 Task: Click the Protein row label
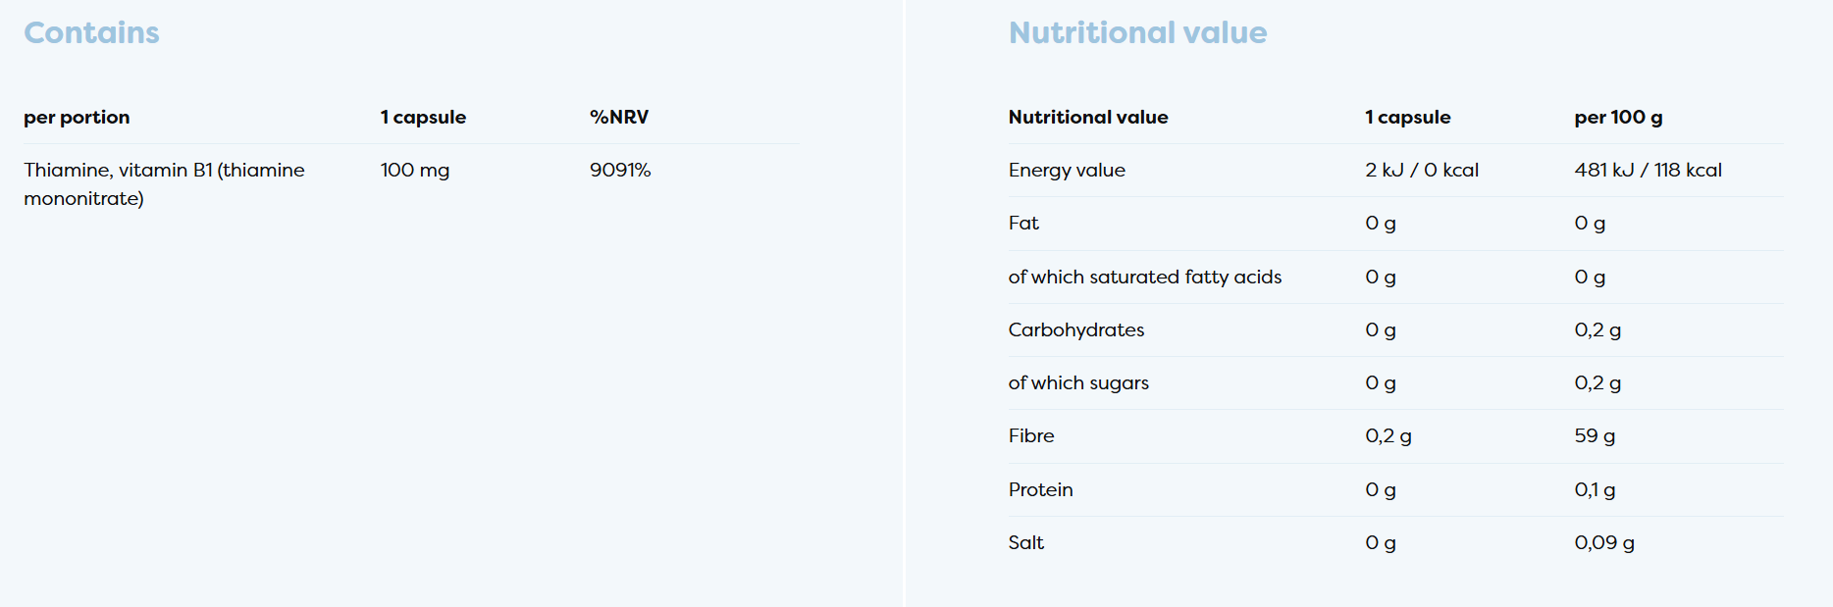coord(1040,489)
